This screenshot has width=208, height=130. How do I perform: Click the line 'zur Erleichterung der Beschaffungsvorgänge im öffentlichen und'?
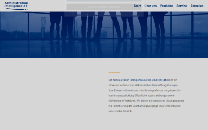click(x=145, y=106)
